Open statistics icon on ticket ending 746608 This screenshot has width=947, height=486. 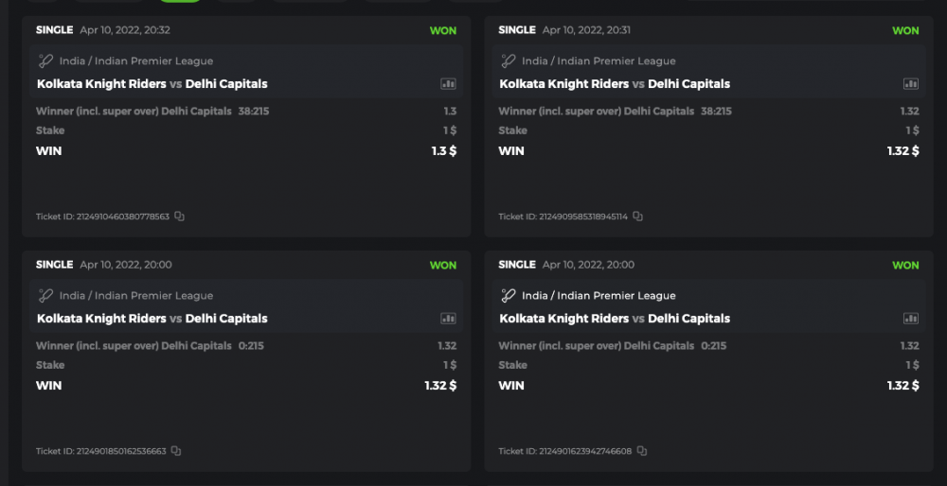(910, 319)
